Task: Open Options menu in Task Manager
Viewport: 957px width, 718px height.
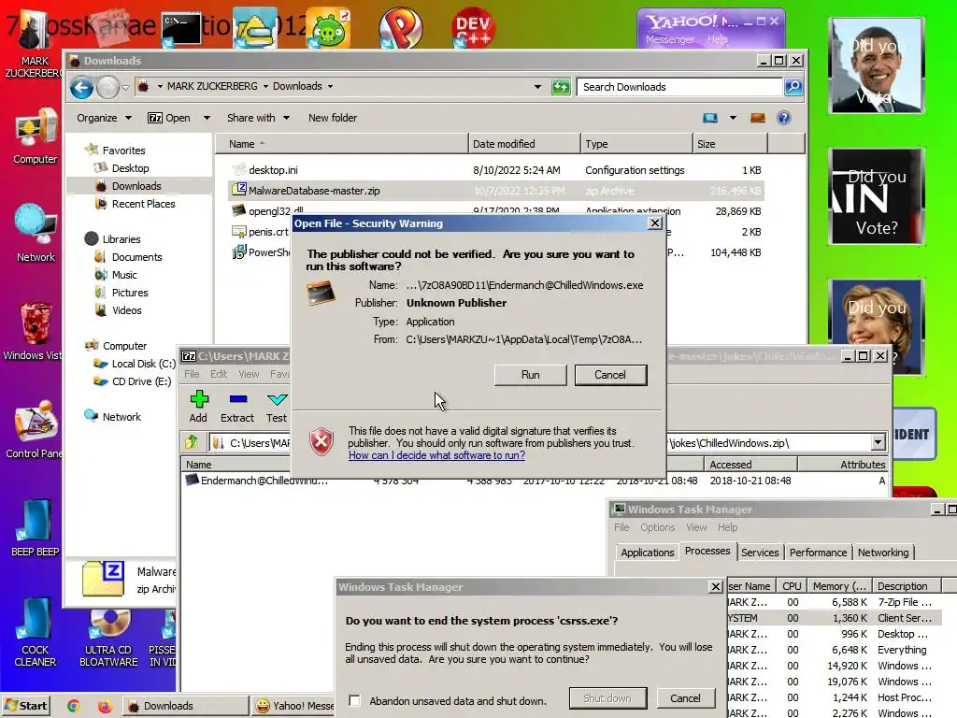Action: tap(657, 527)
